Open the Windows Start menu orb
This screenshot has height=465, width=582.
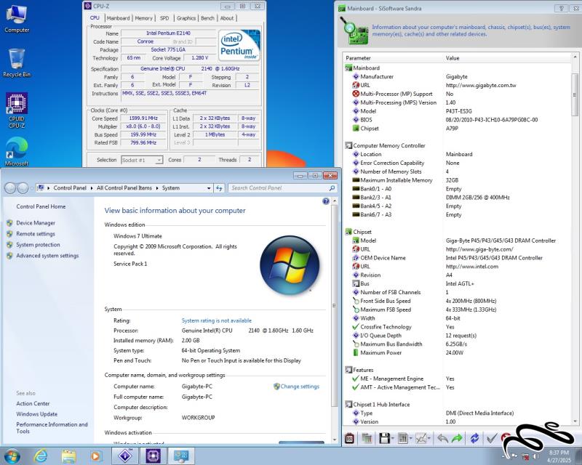click(x=12, y=456)
